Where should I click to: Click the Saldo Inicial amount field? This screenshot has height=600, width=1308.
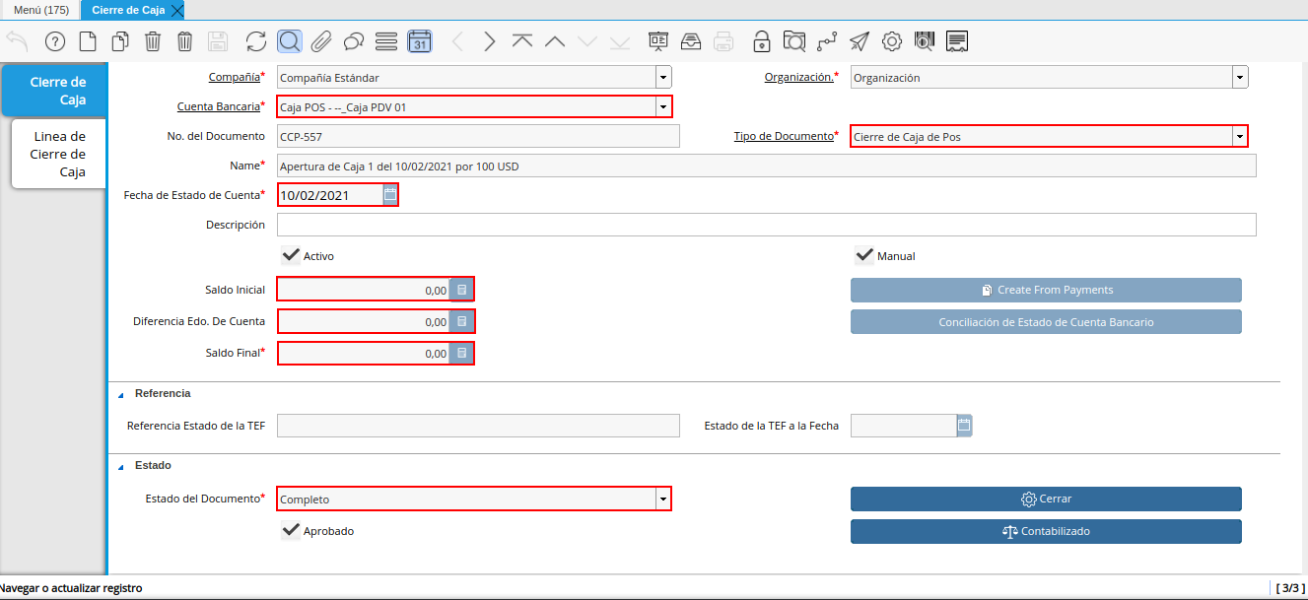coord(364,290)
